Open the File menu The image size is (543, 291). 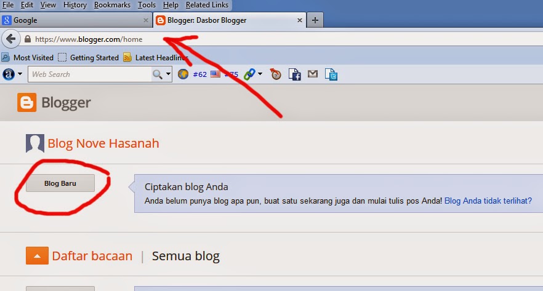pos(8,5)
